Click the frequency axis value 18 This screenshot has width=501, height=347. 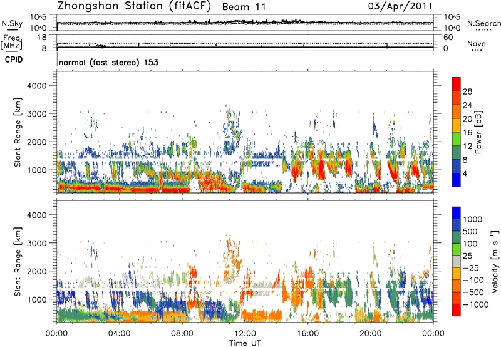point(42,38)
